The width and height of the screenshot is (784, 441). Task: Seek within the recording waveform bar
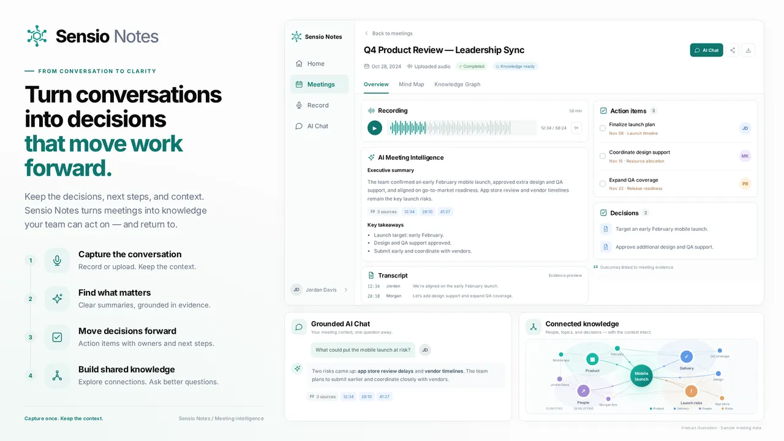(462, 128)
